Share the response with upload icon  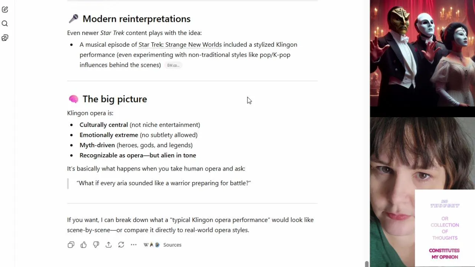click(x=108, y=245)
